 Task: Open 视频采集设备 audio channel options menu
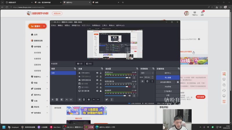(134, 87)
